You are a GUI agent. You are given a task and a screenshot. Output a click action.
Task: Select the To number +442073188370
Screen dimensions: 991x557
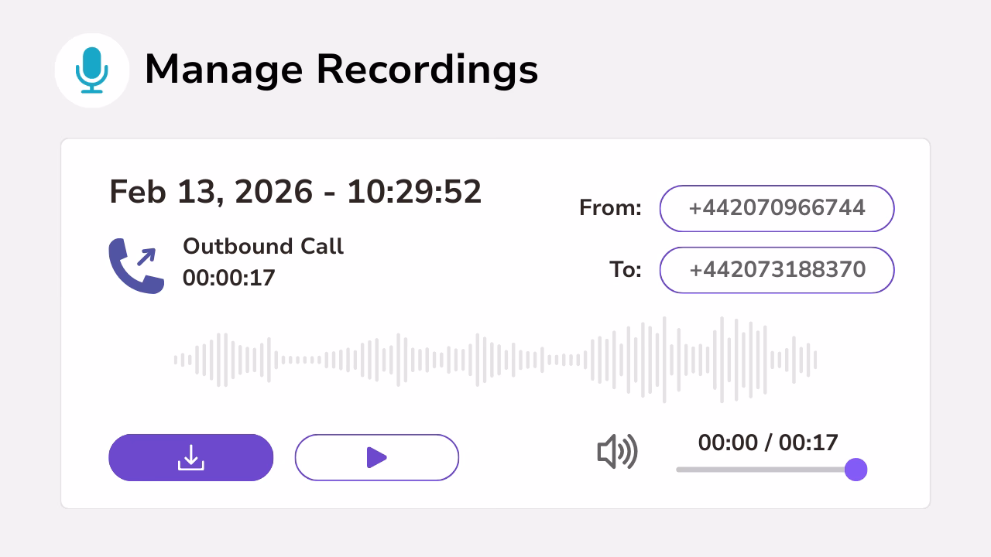[x=777, y=270]
